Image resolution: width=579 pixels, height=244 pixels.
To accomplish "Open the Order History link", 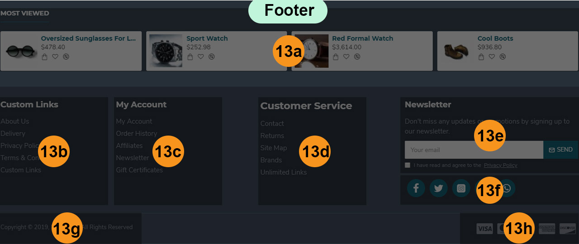I will pyautogui.click(x=136, y=133).
